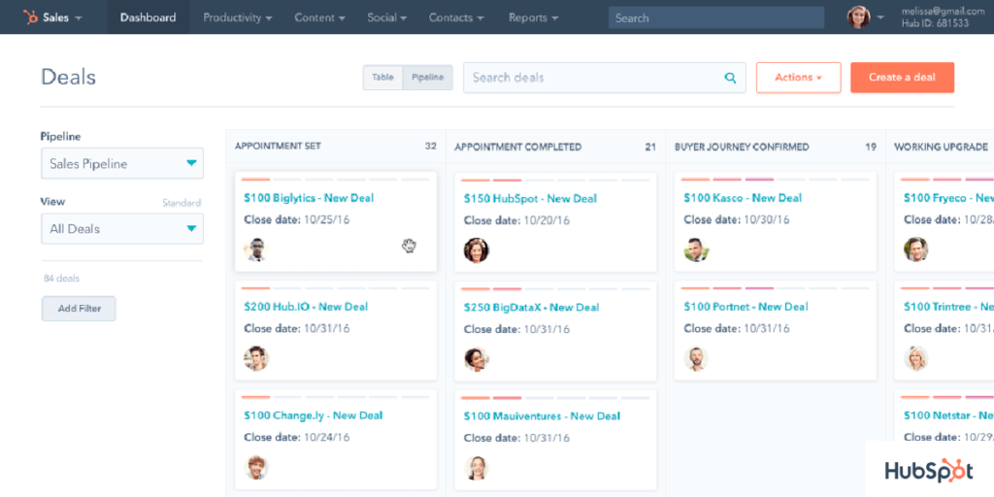The image size is (994, 497).
Task: Open the Productivity menu
Action: (238, 17)
